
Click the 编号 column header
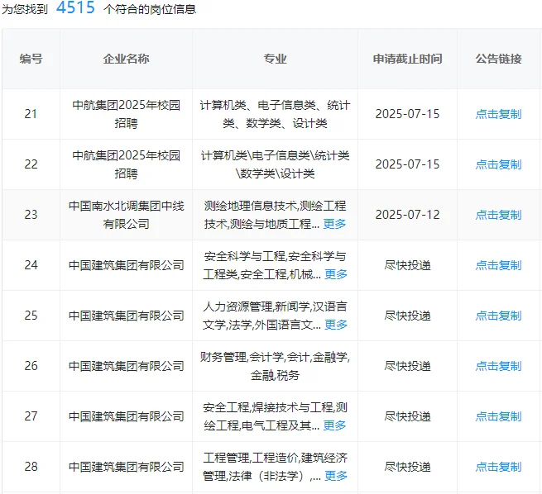pos(31,59)
